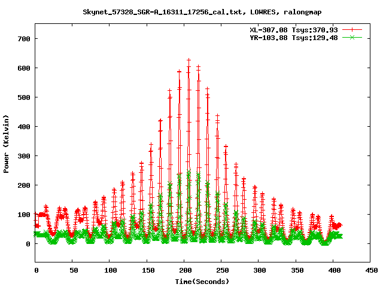The image size is (383, 287).
Task: Click the 150 tick label on x-axis
Action: [147, 271]
